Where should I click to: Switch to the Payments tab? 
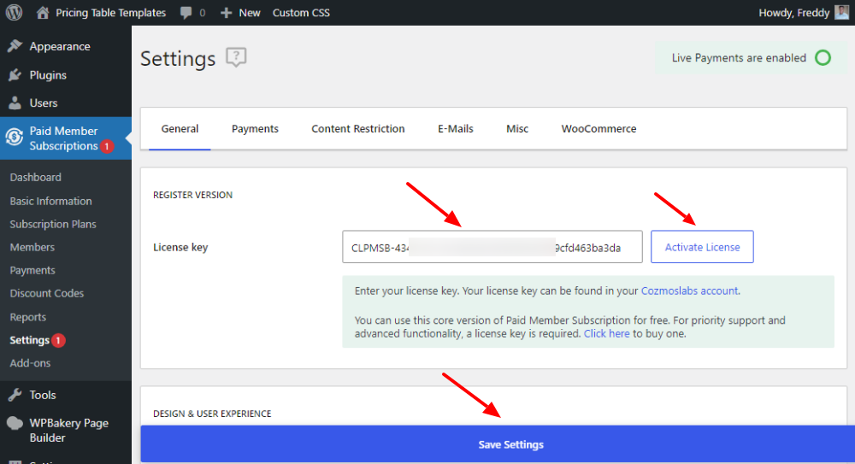click(255, 129)
